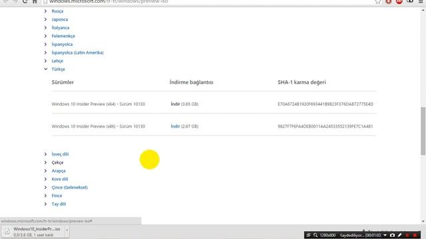Pause the recording with red pause button

(407, 235)
